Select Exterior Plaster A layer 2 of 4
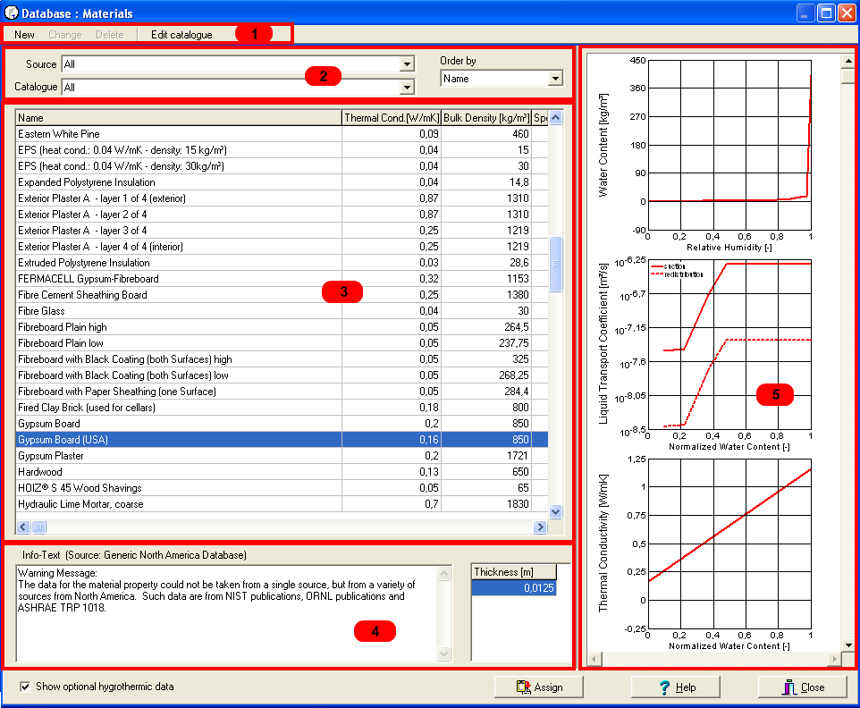The height and width of the screenshot is (708, 860). (x=282, y=215)
